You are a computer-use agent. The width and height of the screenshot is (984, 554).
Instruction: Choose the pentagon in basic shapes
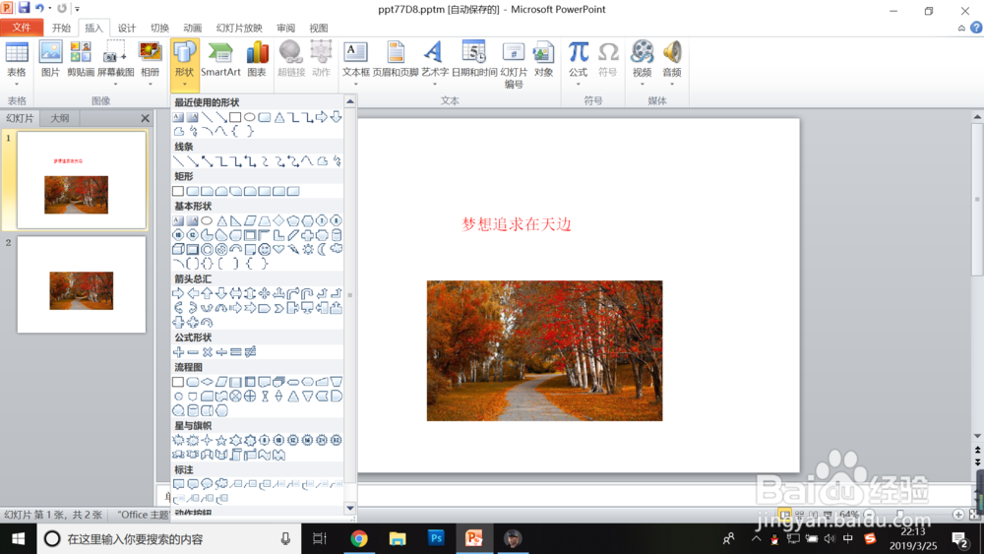(x=293, y=220)
